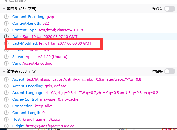Open help icon beside Content-Type header

(6, 30)
